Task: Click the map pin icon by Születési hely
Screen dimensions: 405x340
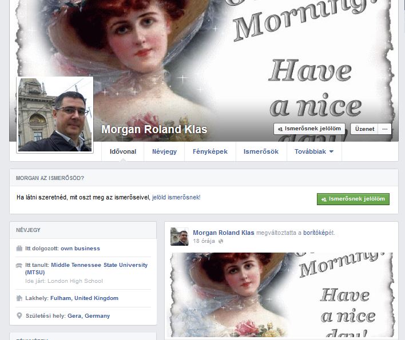Action: 19,316
